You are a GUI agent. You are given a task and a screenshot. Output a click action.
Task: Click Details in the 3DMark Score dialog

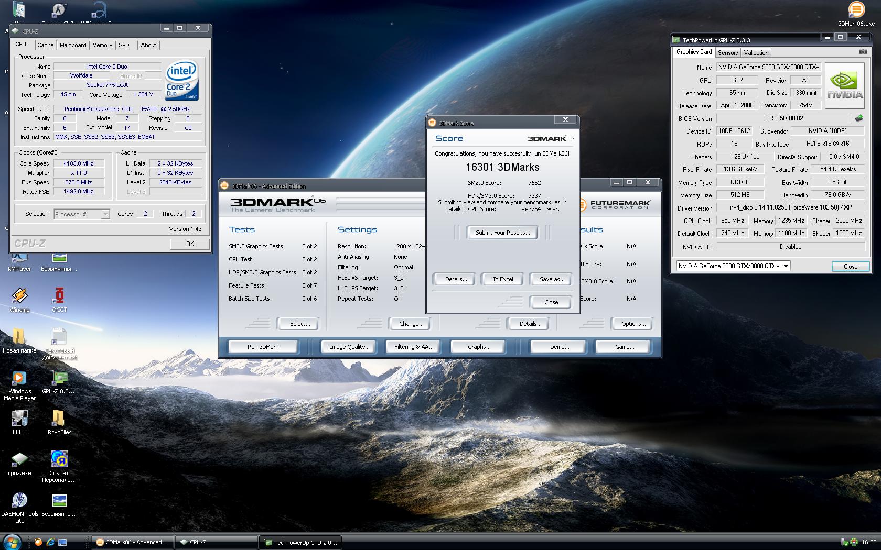point(456,279)
